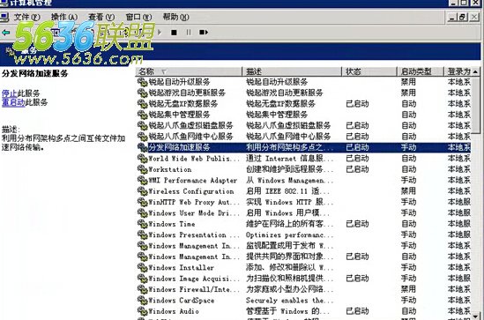Select the 锐起八爪鱼网维中心服务 gear icon
484x320 pixels.
click(x=142, y=137)
